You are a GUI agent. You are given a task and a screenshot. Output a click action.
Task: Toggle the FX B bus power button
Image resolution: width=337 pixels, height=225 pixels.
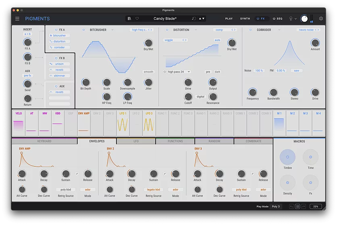tap(56, 58)
